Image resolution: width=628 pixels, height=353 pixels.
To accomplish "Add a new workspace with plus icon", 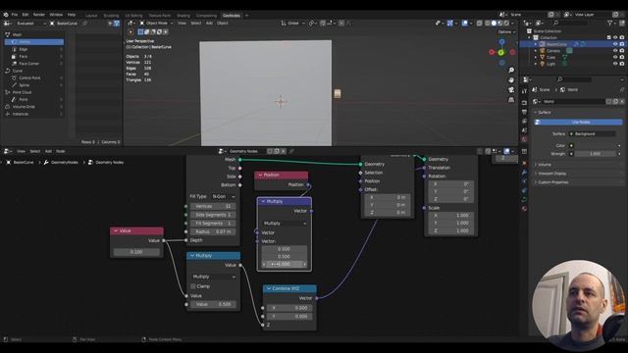I will point(246,16).
